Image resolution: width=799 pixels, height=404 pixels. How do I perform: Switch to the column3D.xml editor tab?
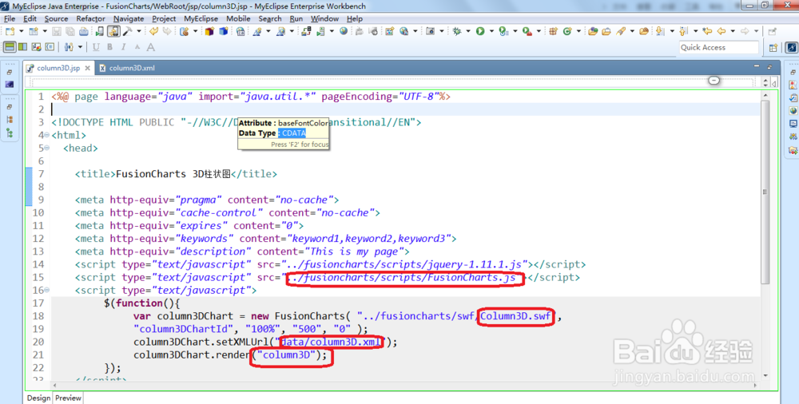127,68
